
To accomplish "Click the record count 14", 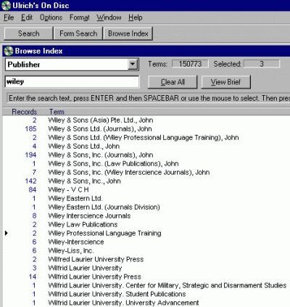I will (x=33, y=277).
